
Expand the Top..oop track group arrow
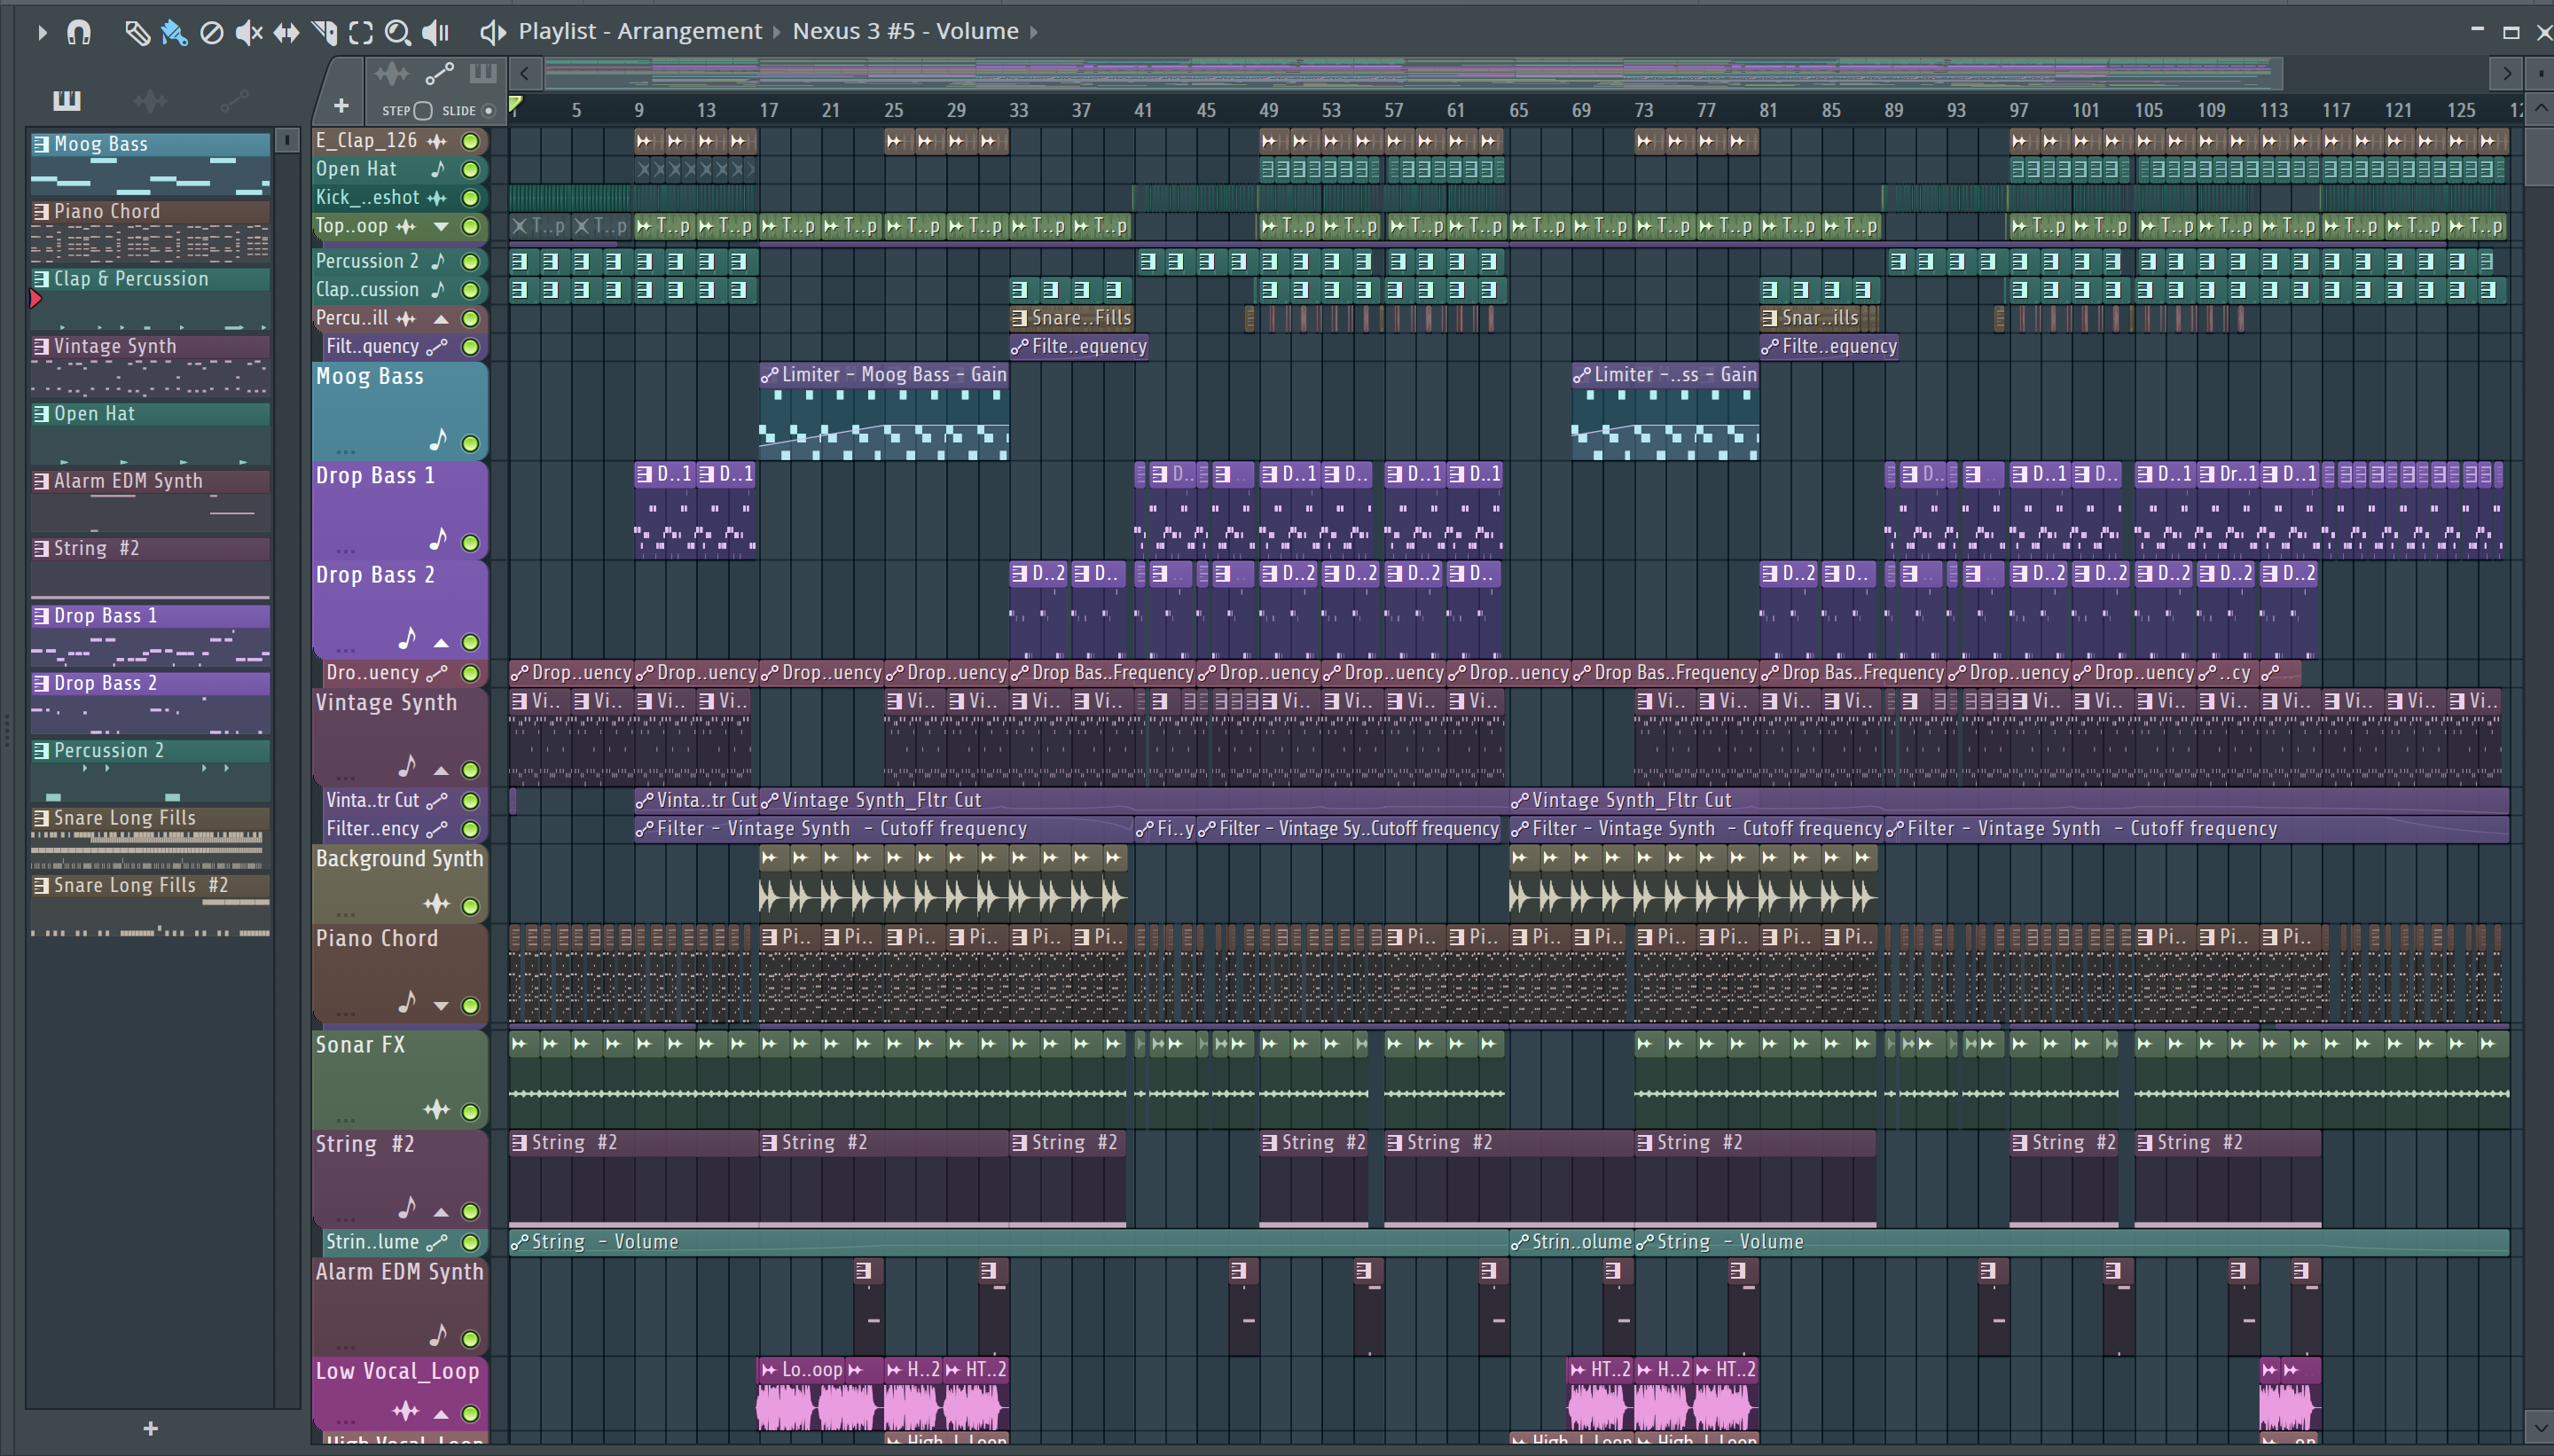(x=441, y=227)
